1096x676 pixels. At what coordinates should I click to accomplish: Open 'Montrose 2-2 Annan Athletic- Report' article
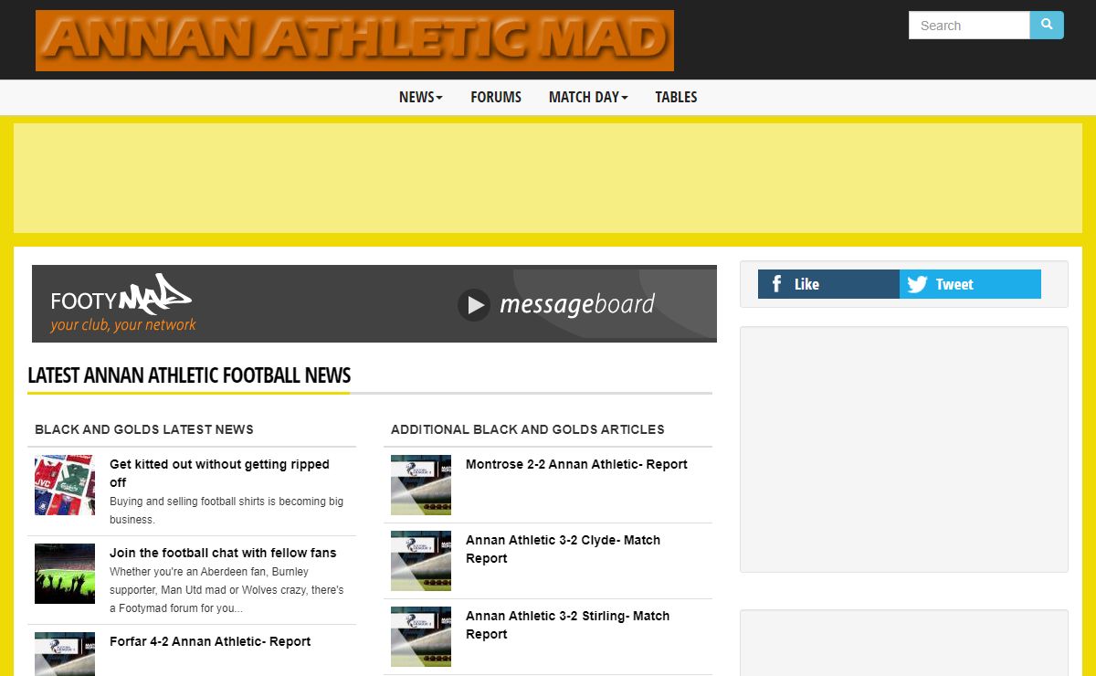576,464
